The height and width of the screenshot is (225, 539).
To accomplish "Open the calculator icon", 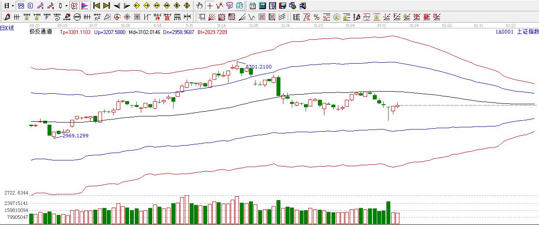I will pyautogui.click(x=262, y=6).
